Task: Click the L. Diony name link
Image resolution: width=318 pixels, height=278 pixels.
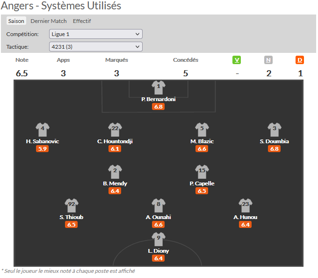Action: click(x=159, y=251)
